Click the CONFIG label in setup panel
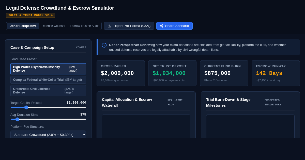The width and height of the screenshot is (305, 160). coord(81,47)
